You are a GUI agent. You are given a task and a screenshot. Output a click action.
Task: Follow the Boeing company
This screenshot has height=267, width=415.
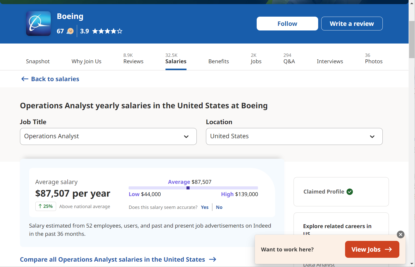pos(287,24)
